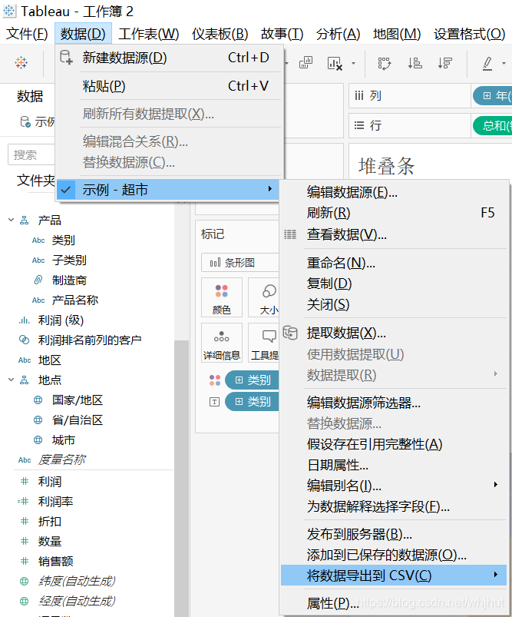This screenshot has width=512, height=617.
Task: Click the color marks icon beside 类别 pill
Action: 215,380
